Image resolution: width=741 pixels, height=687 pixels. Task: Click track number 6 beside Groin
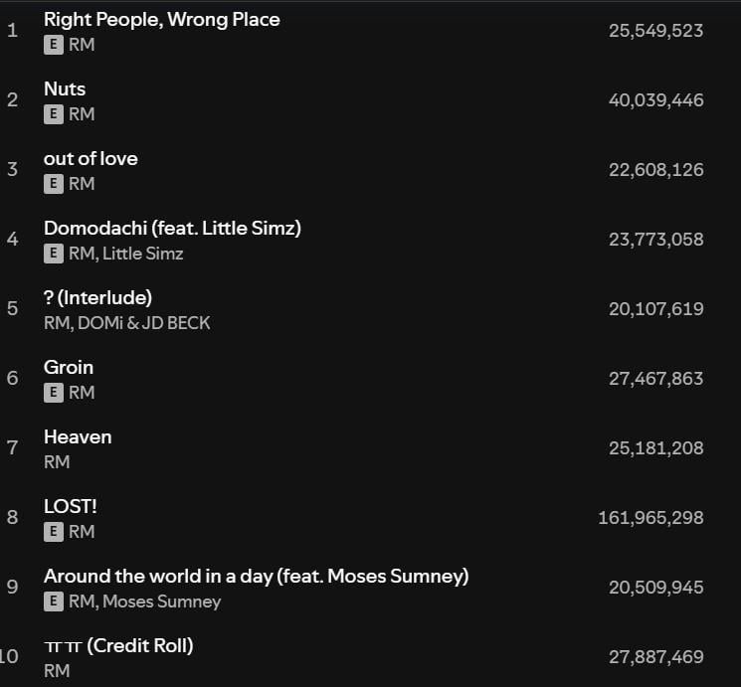tap(12, 379)
